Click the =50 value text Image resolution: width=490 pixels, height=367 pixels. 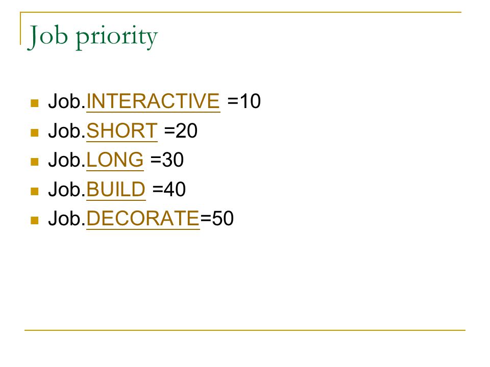pyautogui.click(x=217, y=218)
